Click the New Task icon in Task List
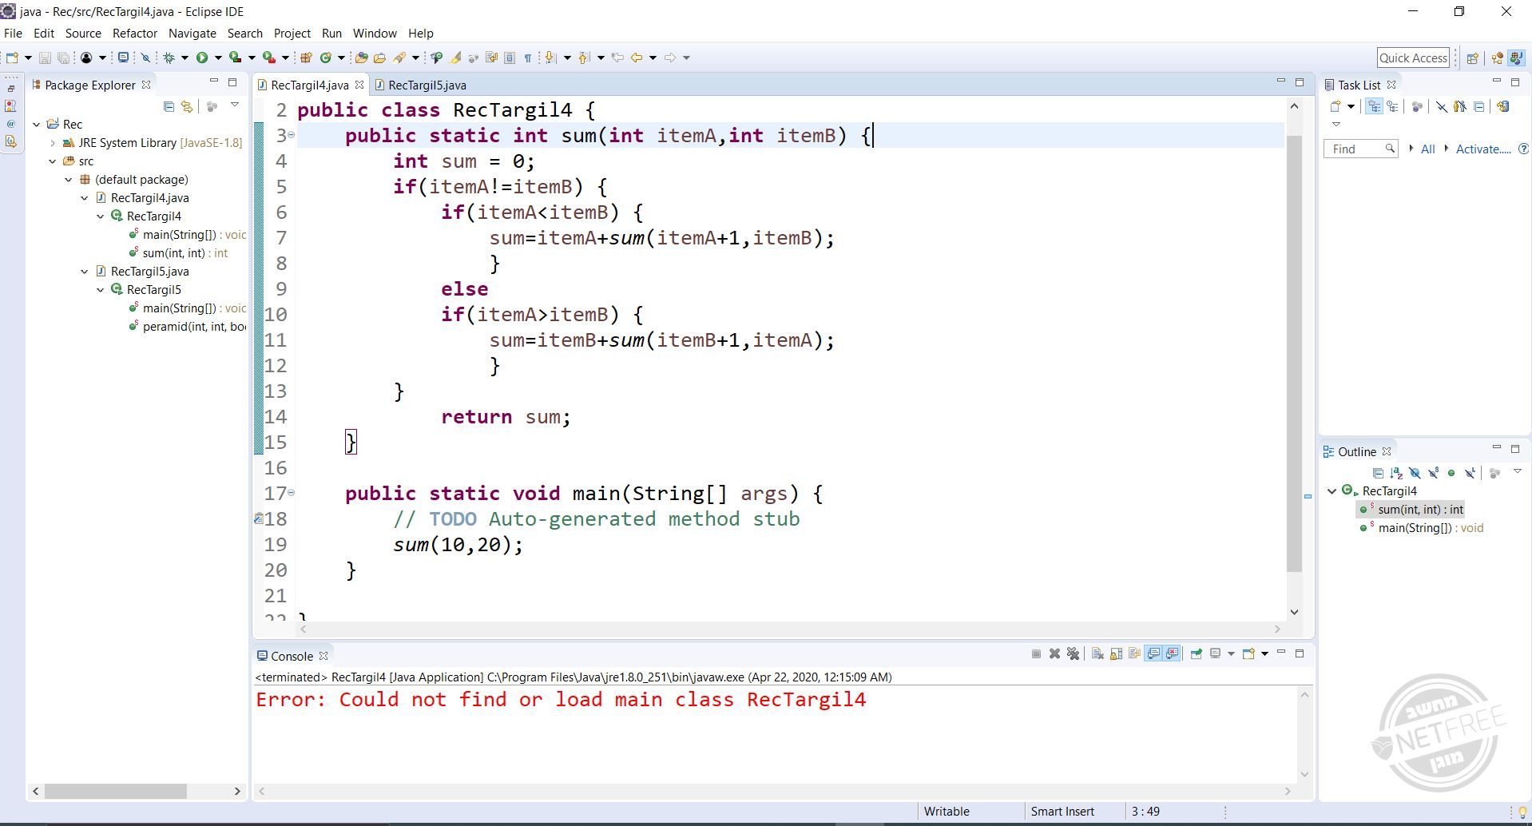The image size is (1532, 826). (x=1336, y=106)
